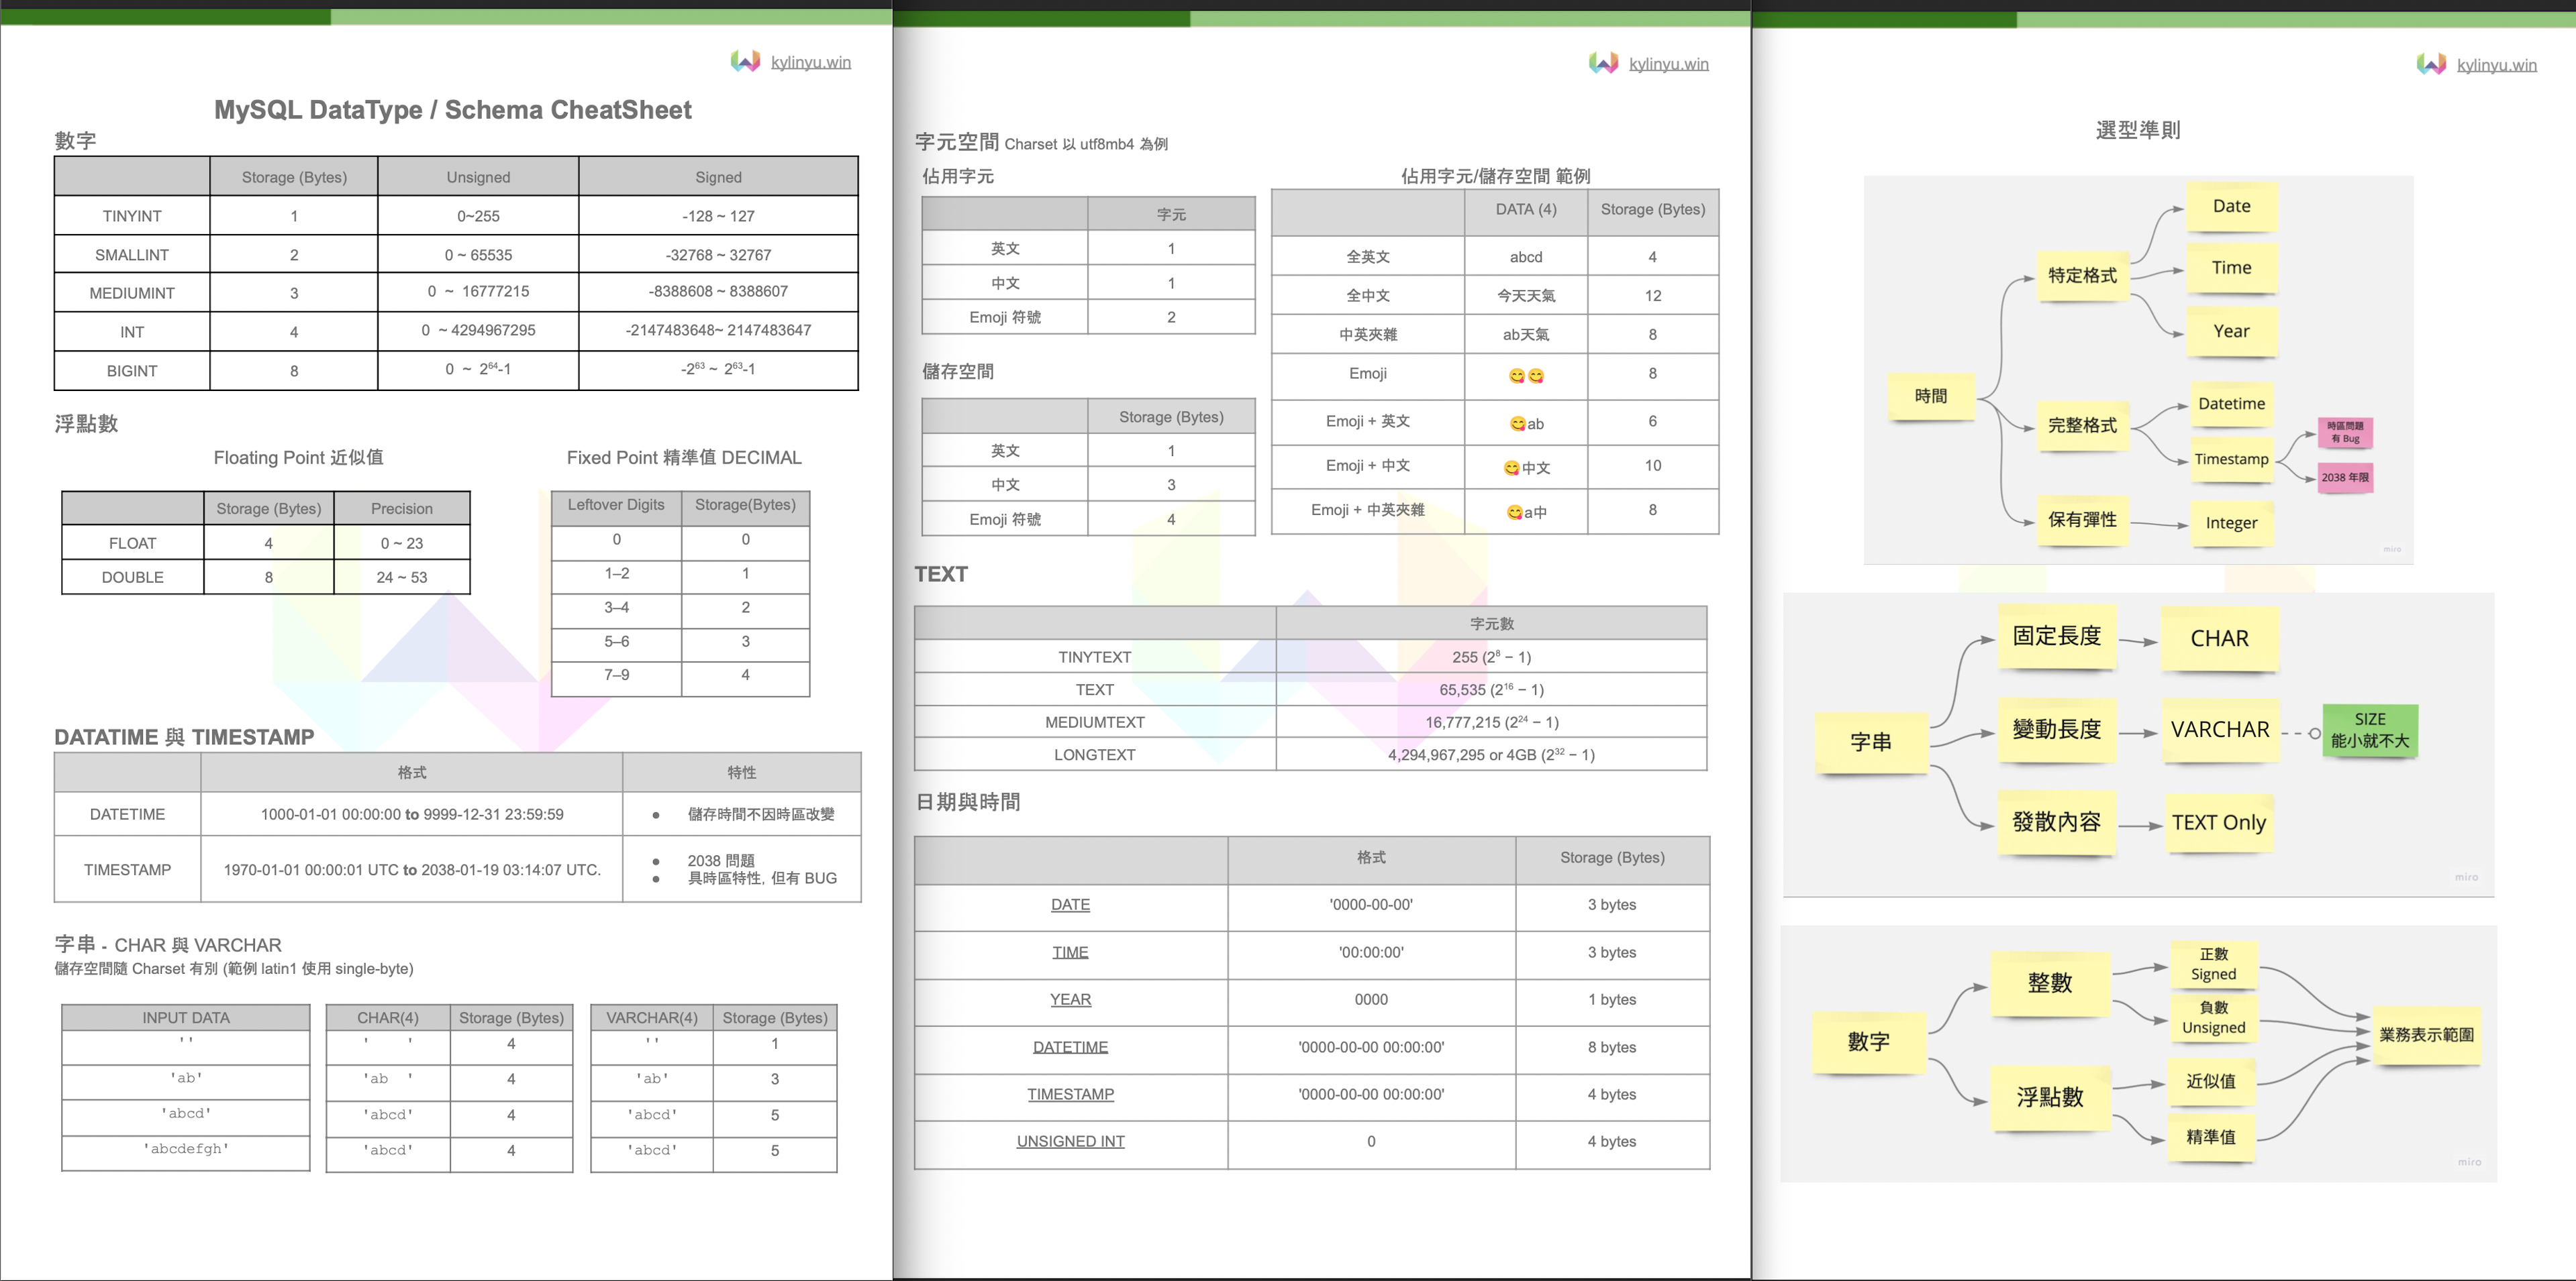The width and height of the screenshot is (2576, 1281).
Task: Open the UNSIGNED INT link in the table
Action: click(1070, 1141)
